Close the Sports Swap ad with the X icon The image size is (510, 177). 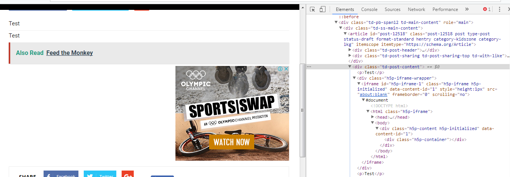click(286, 69)
